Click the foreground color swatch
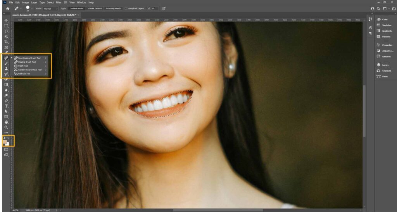 coord(5,142)
